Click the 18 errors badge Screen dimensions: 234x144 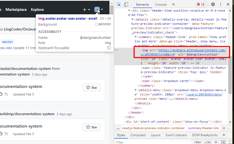(201, 5)
